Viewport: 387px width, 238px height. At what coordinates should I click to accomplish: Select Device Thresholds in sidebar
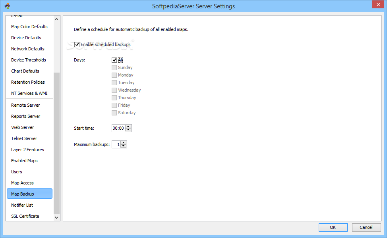pyautogui.click(x=29, y=60)
